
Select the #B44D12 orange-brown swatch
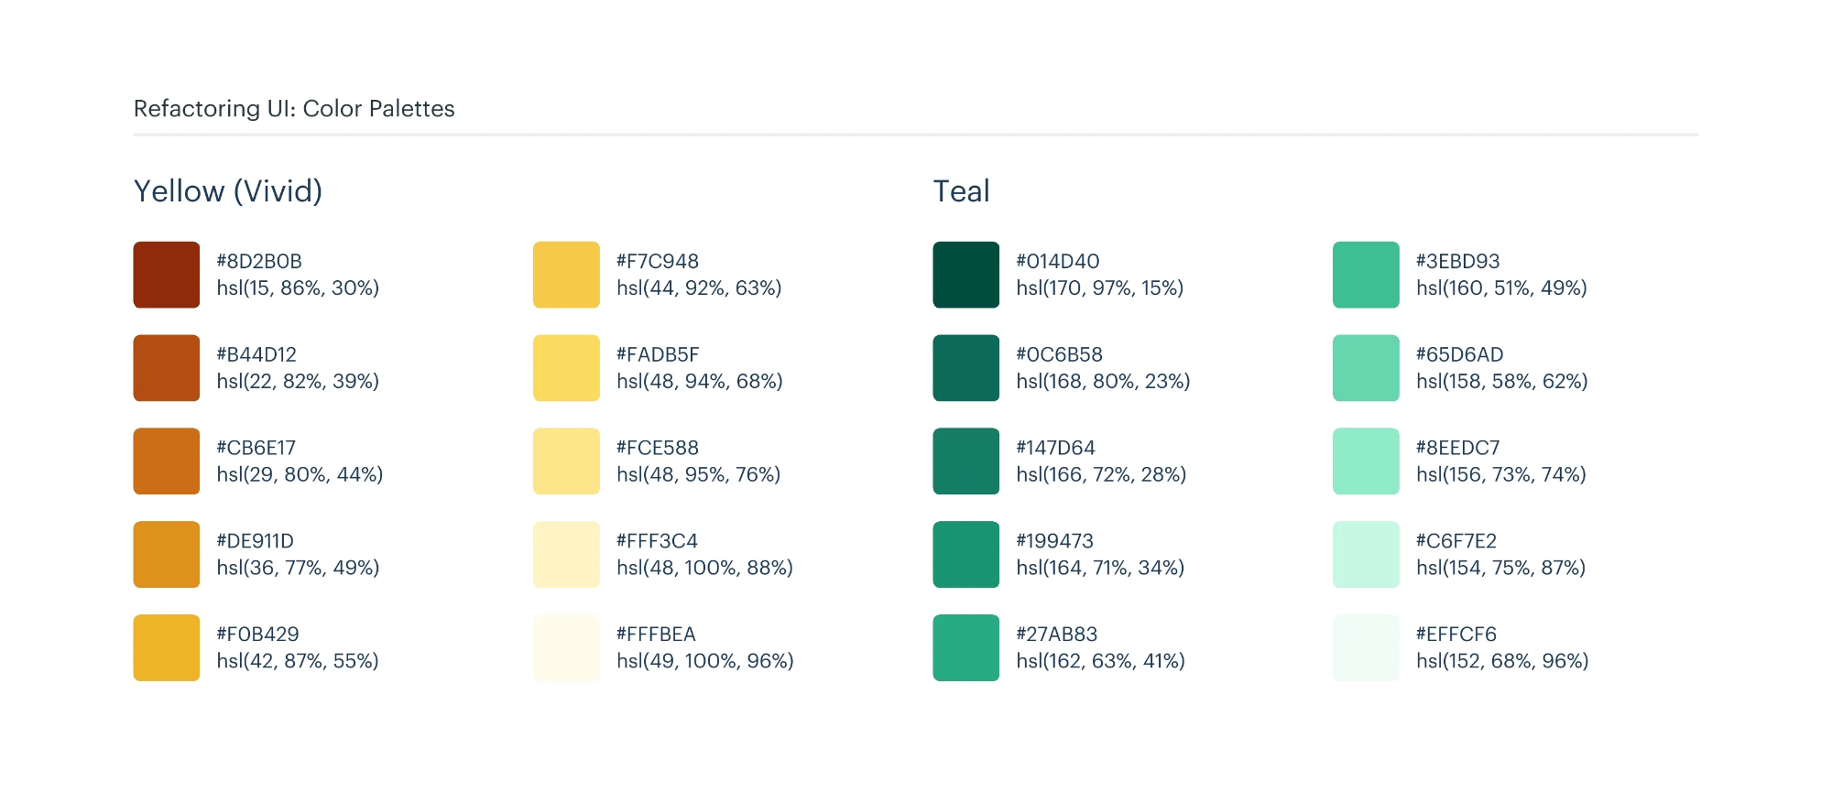click(167, 368)
